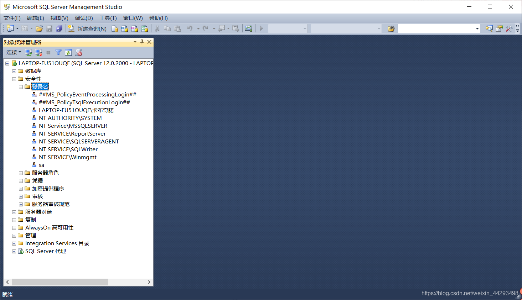Viewport: 522px width, 300px height.
Task: Click the New Project toolbar icon
Action: pyautogui.click(x=10, y=28)
